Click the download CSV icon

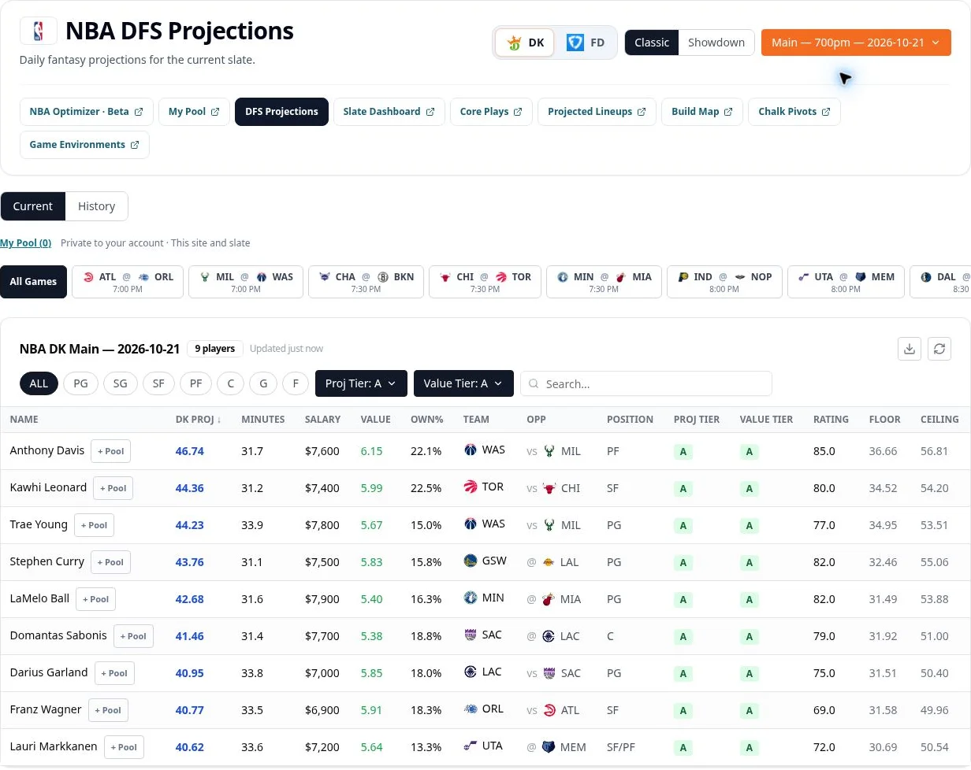(x=910, y=349)
